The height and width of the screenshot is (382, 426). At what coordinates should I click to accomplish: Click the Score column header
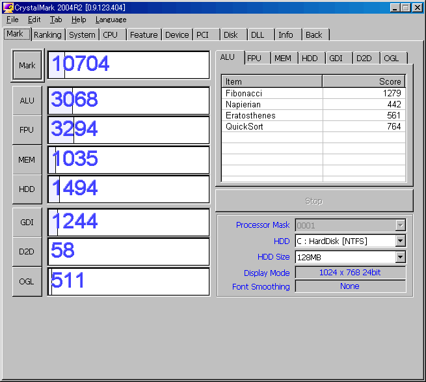click(x=364, y=81)
